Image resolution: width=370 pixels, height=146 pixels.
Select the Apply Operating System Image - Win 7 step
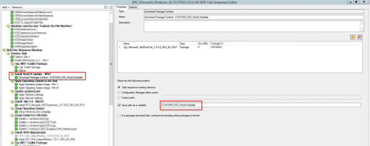coord(38,84)
